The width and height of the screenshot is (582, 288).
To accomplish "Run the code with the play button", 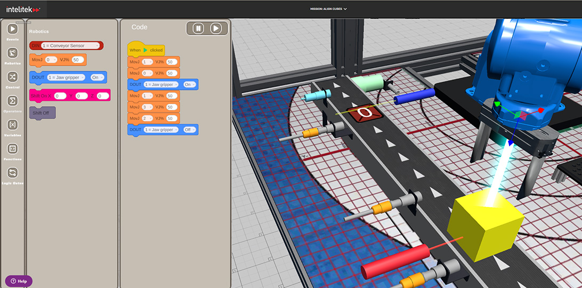I will coord(216,28).
